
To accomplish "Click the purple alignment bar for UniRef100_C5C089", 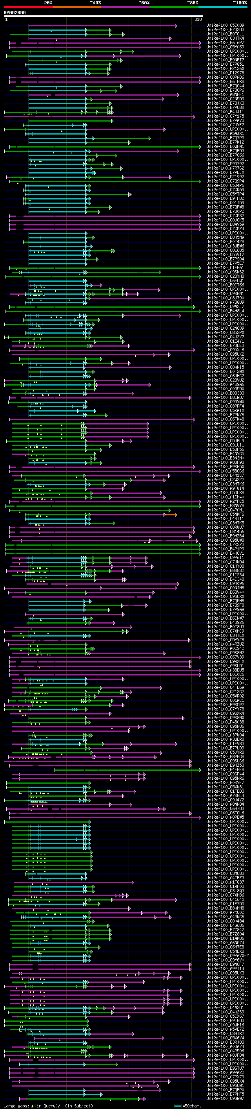I will [102, 26].
